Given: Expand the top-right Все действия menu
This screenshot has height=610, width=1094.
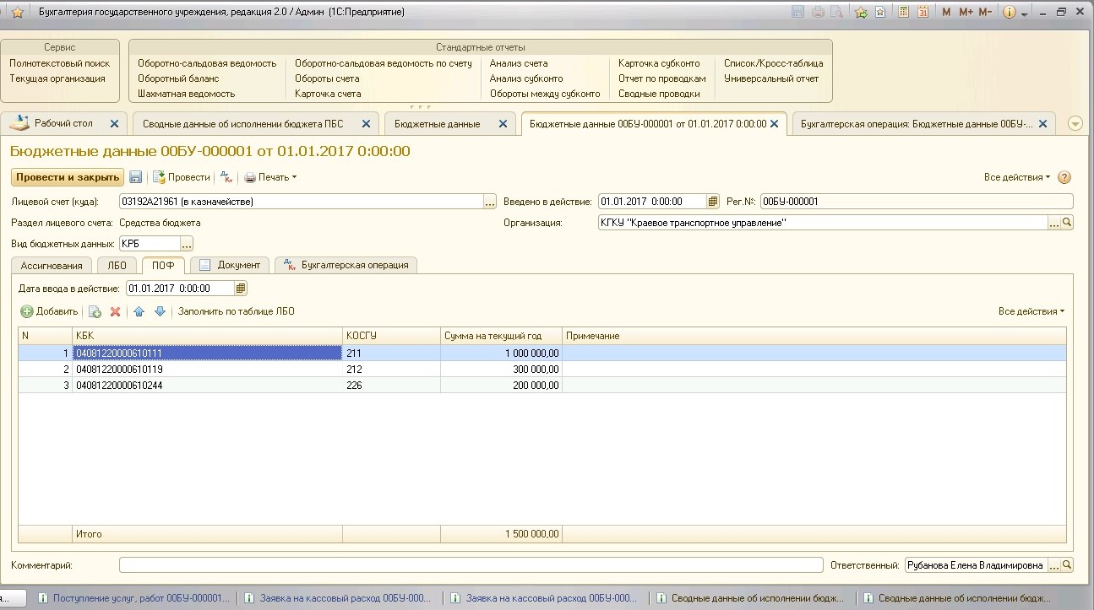Looking at the screenshot, I should point(1016,177).
